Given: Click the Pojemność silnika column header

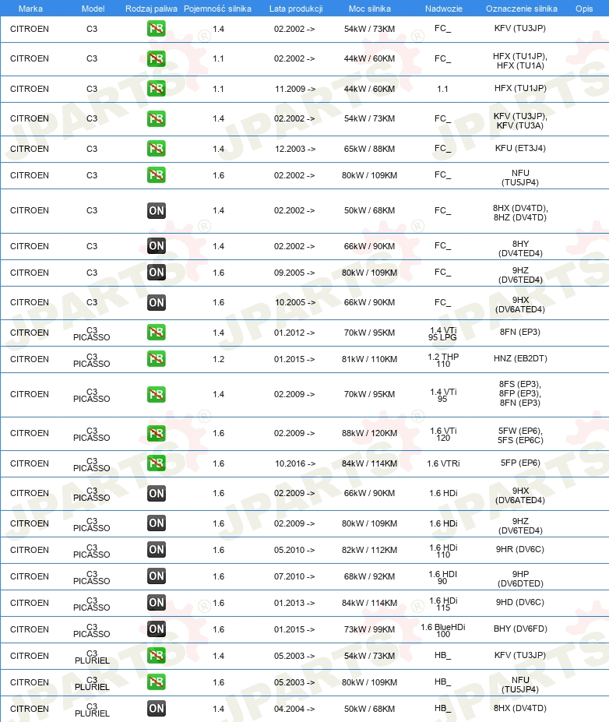Looking at the screenshot, I should [x=218, y=9].
